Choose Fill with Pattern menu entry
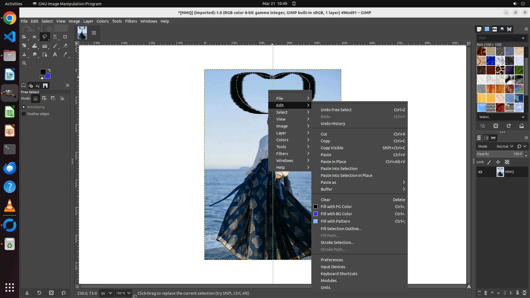Image resolution: width=530 pixels, height=298 pixels. click(x=335, y=221)
